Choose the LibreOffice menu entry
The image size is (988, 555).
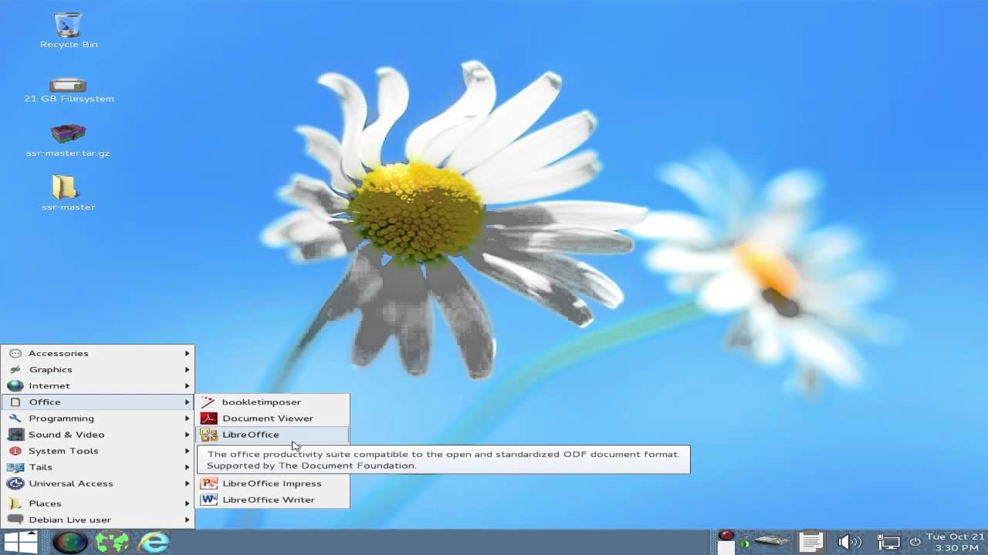click(272, 435)
